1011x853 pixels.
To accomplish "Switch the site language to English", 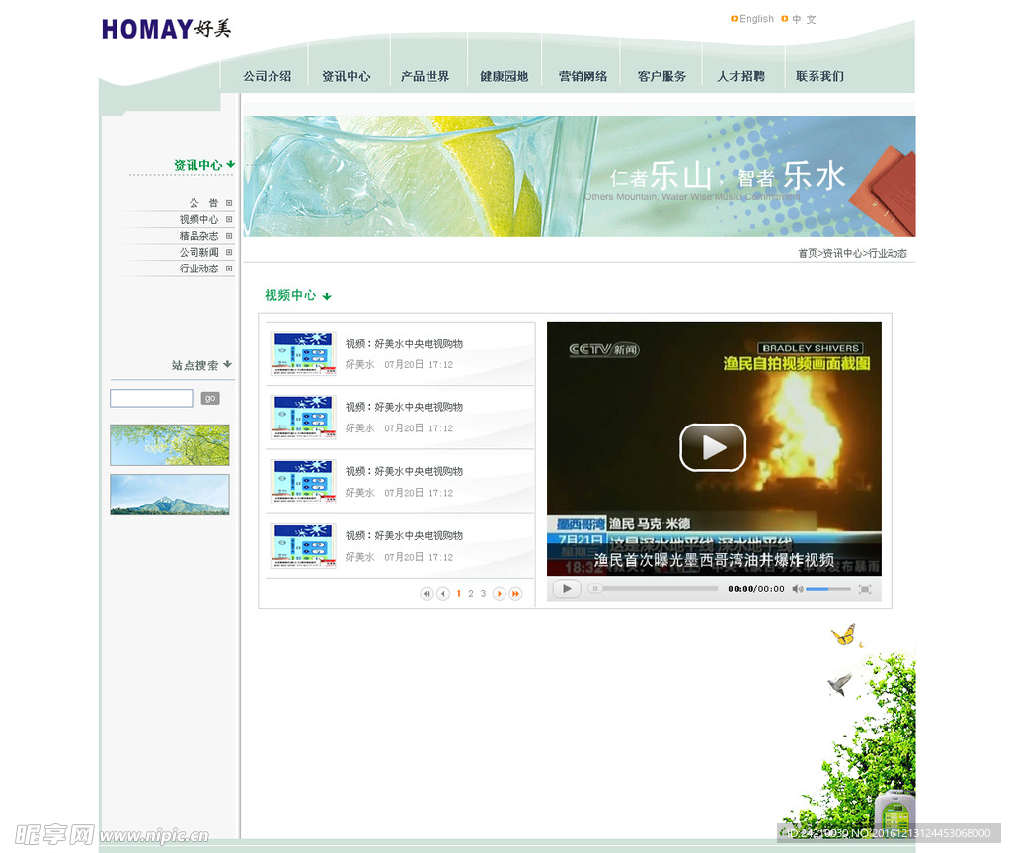I will click(755, 19).
